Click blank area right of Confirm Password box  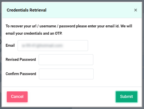[117, 74]
